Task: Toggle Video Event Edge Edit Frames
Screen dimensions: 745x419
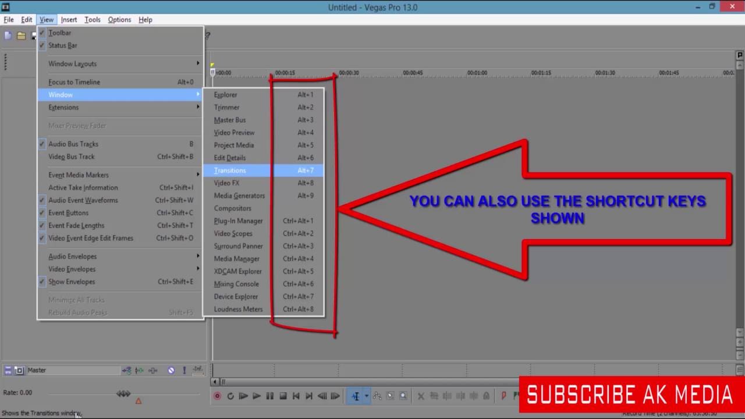Action: pyautogui.click(x=42, y=238)
